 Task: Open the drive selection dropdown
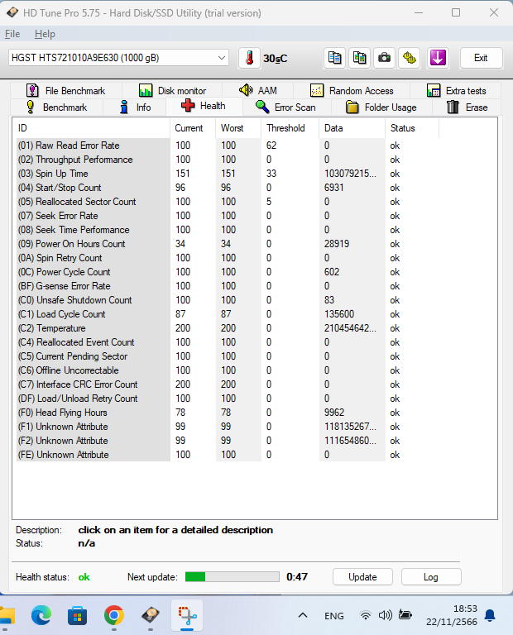click(x=118, y=58)
